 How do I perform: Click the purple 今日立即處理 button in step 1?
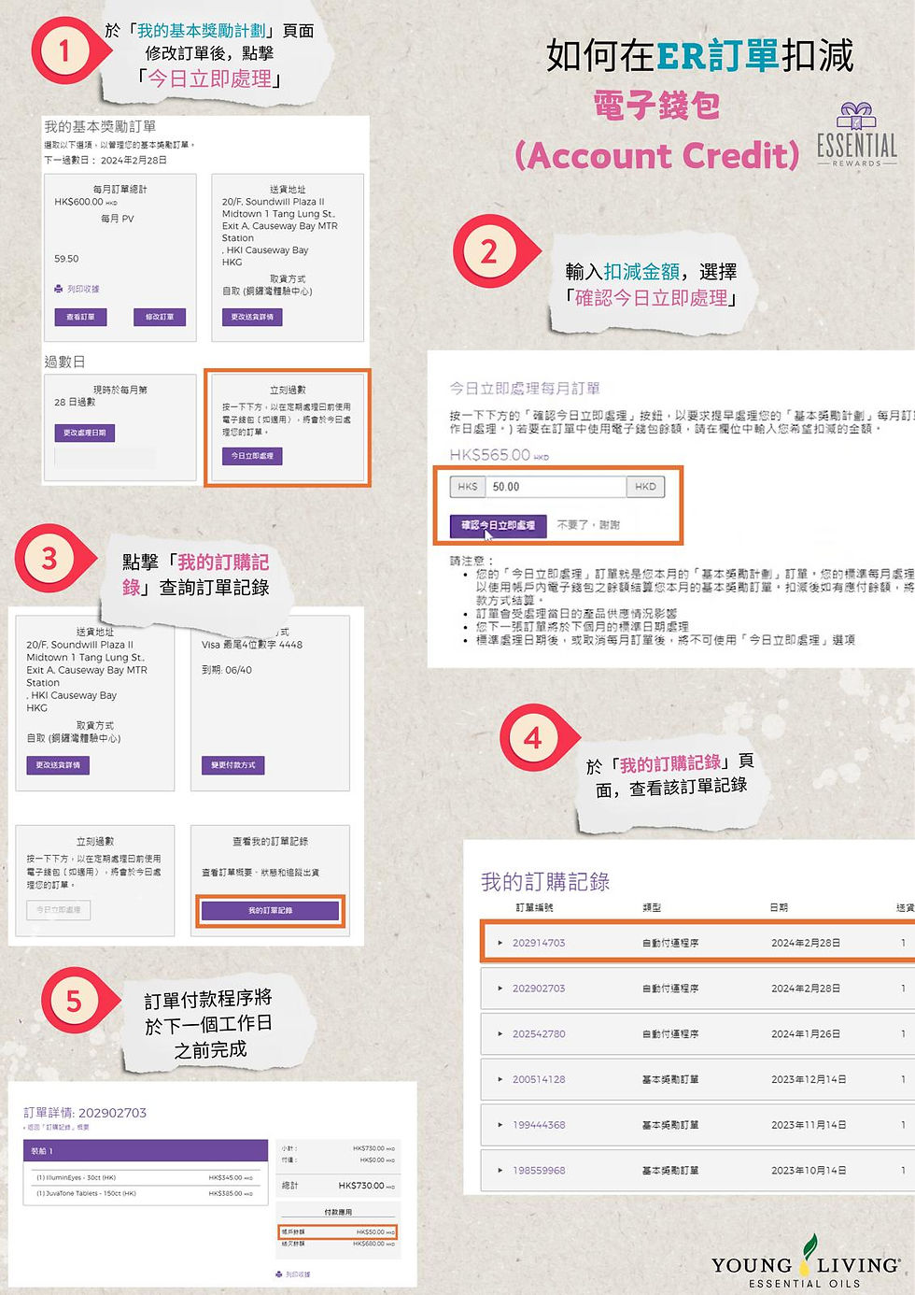coord(252,456)
